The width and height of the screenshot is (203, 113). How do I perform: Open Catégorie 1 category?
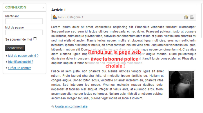tap(75, 17)
